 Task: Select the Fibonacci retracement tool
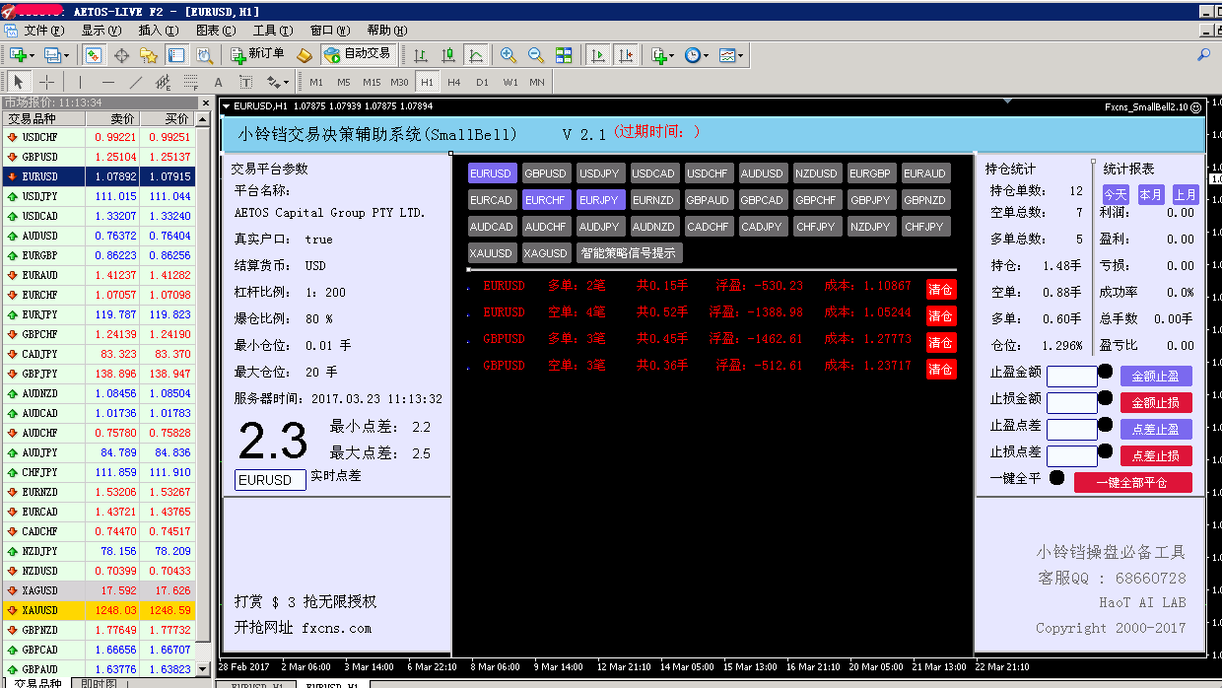(x=191, y=82)
